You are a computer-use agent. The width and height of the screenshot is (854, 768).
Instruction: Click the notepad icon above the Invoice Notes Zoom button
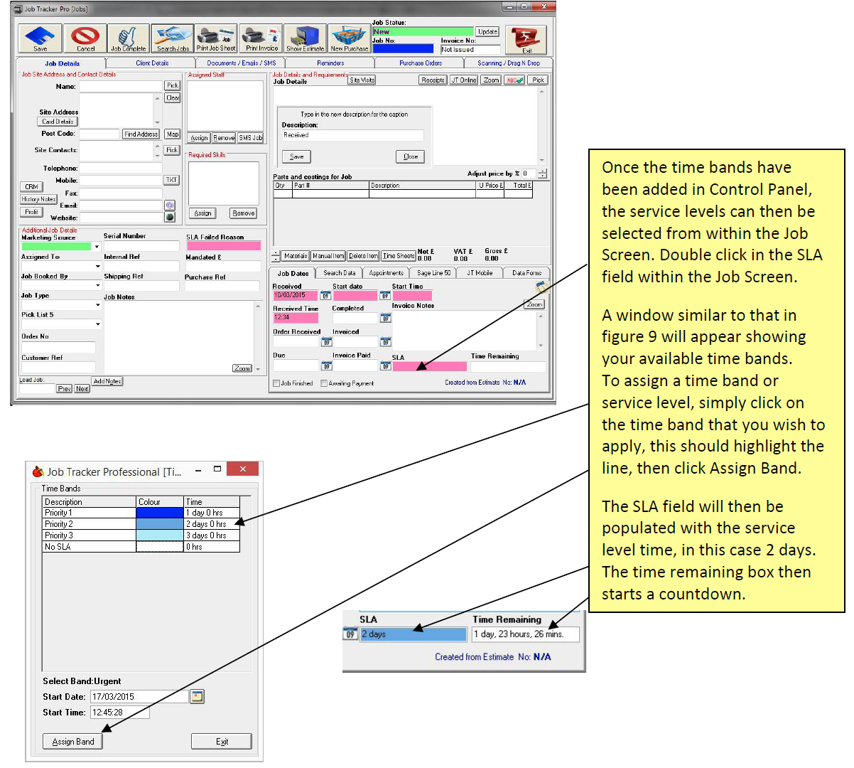tap(541, 287)
